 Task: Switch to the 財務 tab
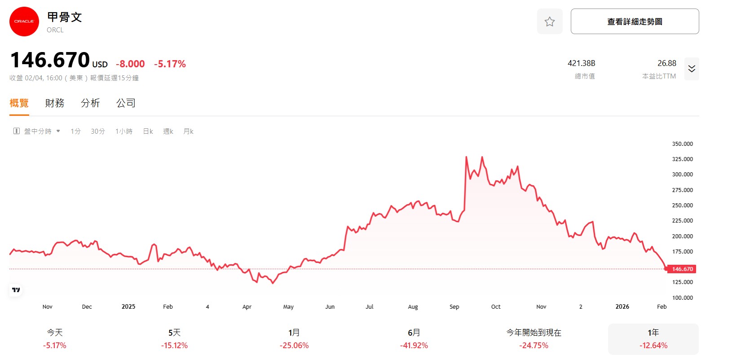55,103
